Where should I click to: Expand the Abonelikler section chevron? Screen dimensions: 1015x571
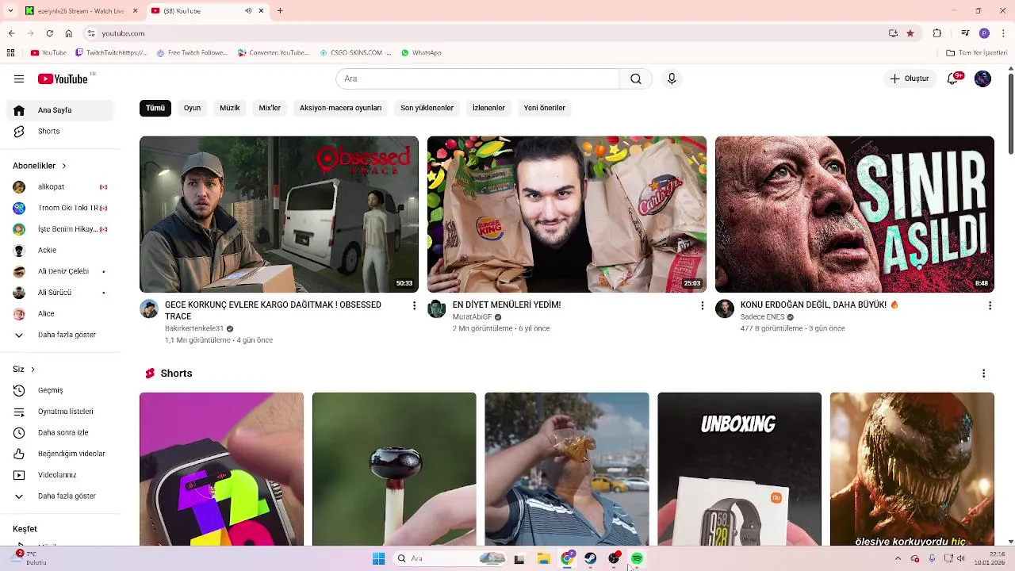click(x=63, y=166)
